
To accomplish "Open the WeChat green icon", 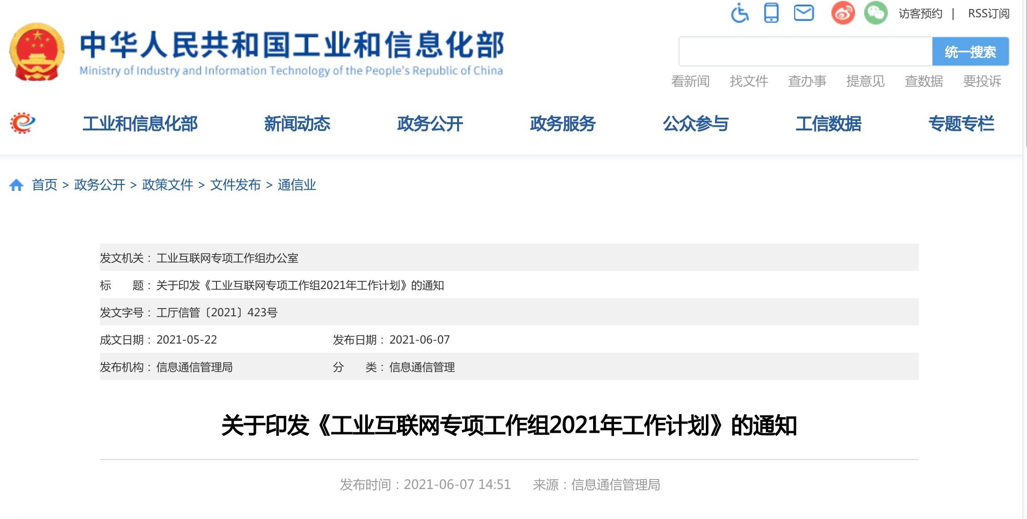I will coord(876,13).
